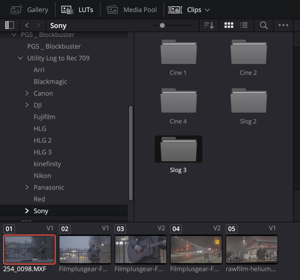Screen dimensions: 300x280
Task: Open the three-dot options menu
Action: click(x=283, y=25)
